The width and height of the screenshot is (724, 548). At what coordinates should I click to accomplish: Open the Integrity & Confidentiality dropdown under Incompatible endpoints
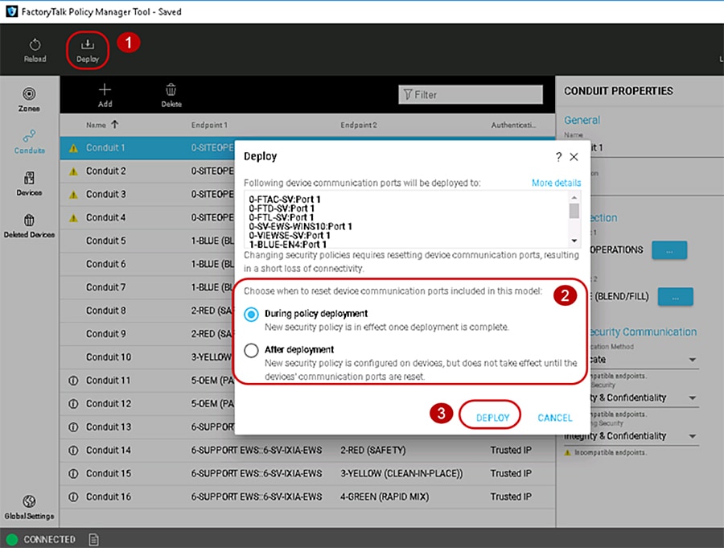pyautogui.click(x=693, y=436)
